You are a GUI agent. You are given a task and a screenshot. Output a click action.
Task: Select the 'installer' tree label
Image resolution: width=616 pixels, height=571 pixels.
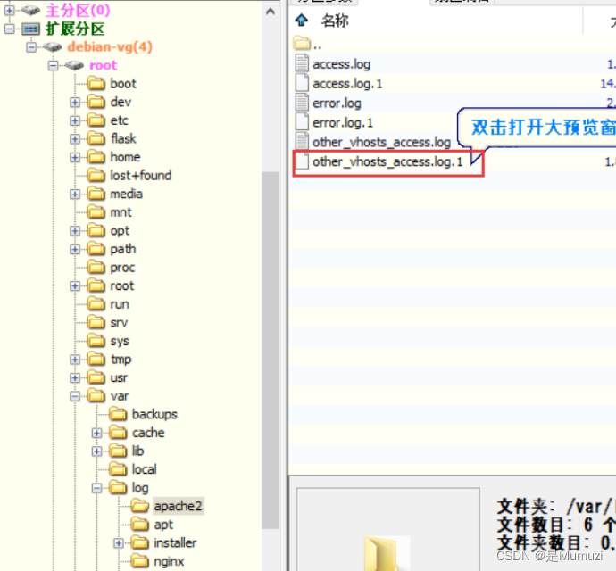tap(175, 542)
